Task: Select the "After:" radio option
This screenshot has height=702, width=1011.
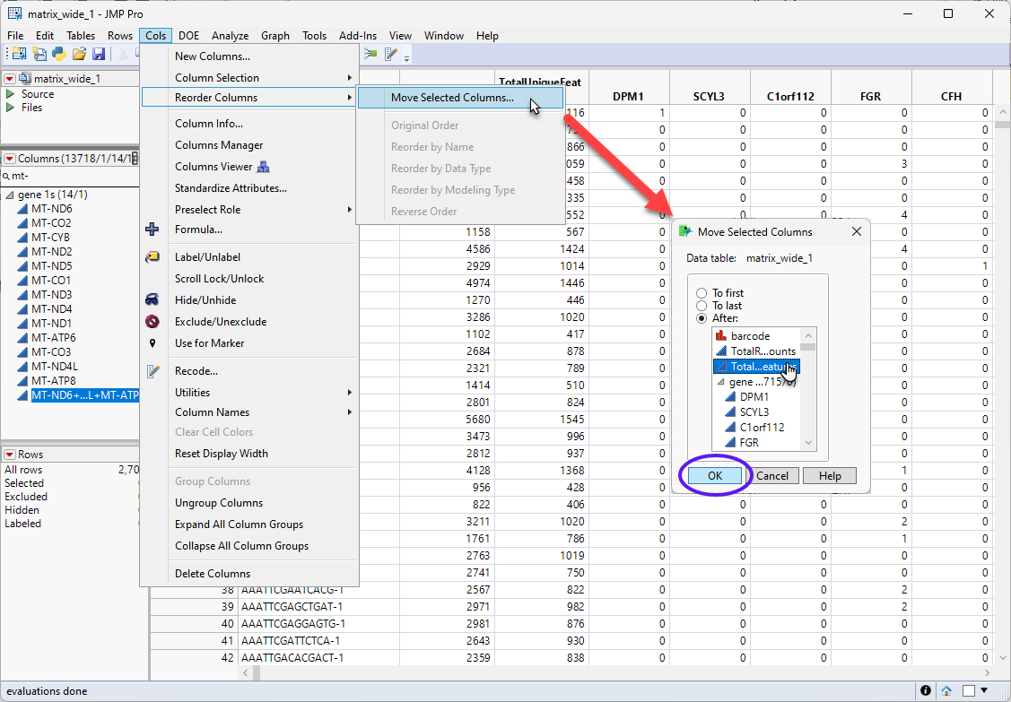Action: pyautogui.click(x=702, y=318)
